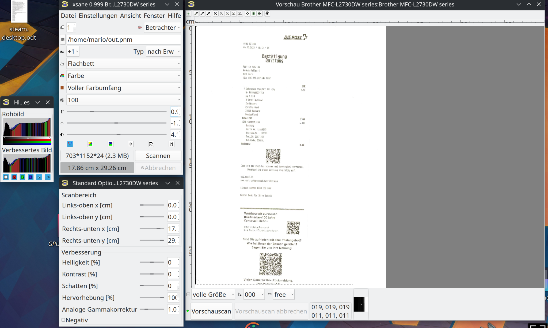Image resolution: width=548 pixels, height=328 pixels.
Task: Click the M icon to memorize enhancement settings
Action: pyautogui.click(x=171, y=144)
